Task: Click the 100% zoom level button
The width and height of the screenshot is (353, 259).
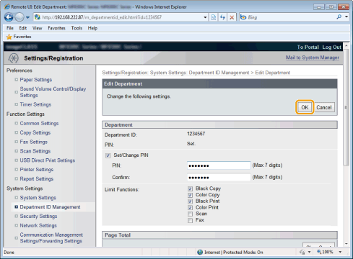Action: [326, 252]
